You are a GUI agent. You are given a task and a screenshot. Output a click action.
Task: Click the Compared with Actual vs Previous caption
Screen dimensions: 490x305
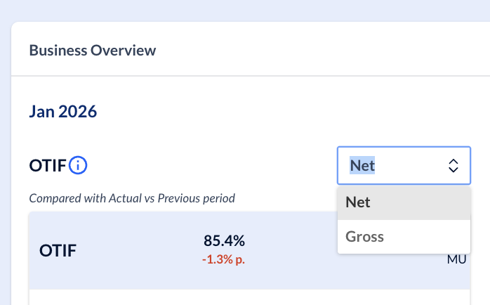tap(132, 198)
